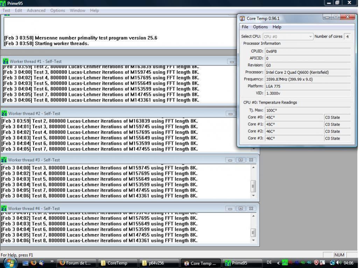Open the Select CPU dropdown in Core Temp
The image size is (359, 268).
tap(288, 37)
